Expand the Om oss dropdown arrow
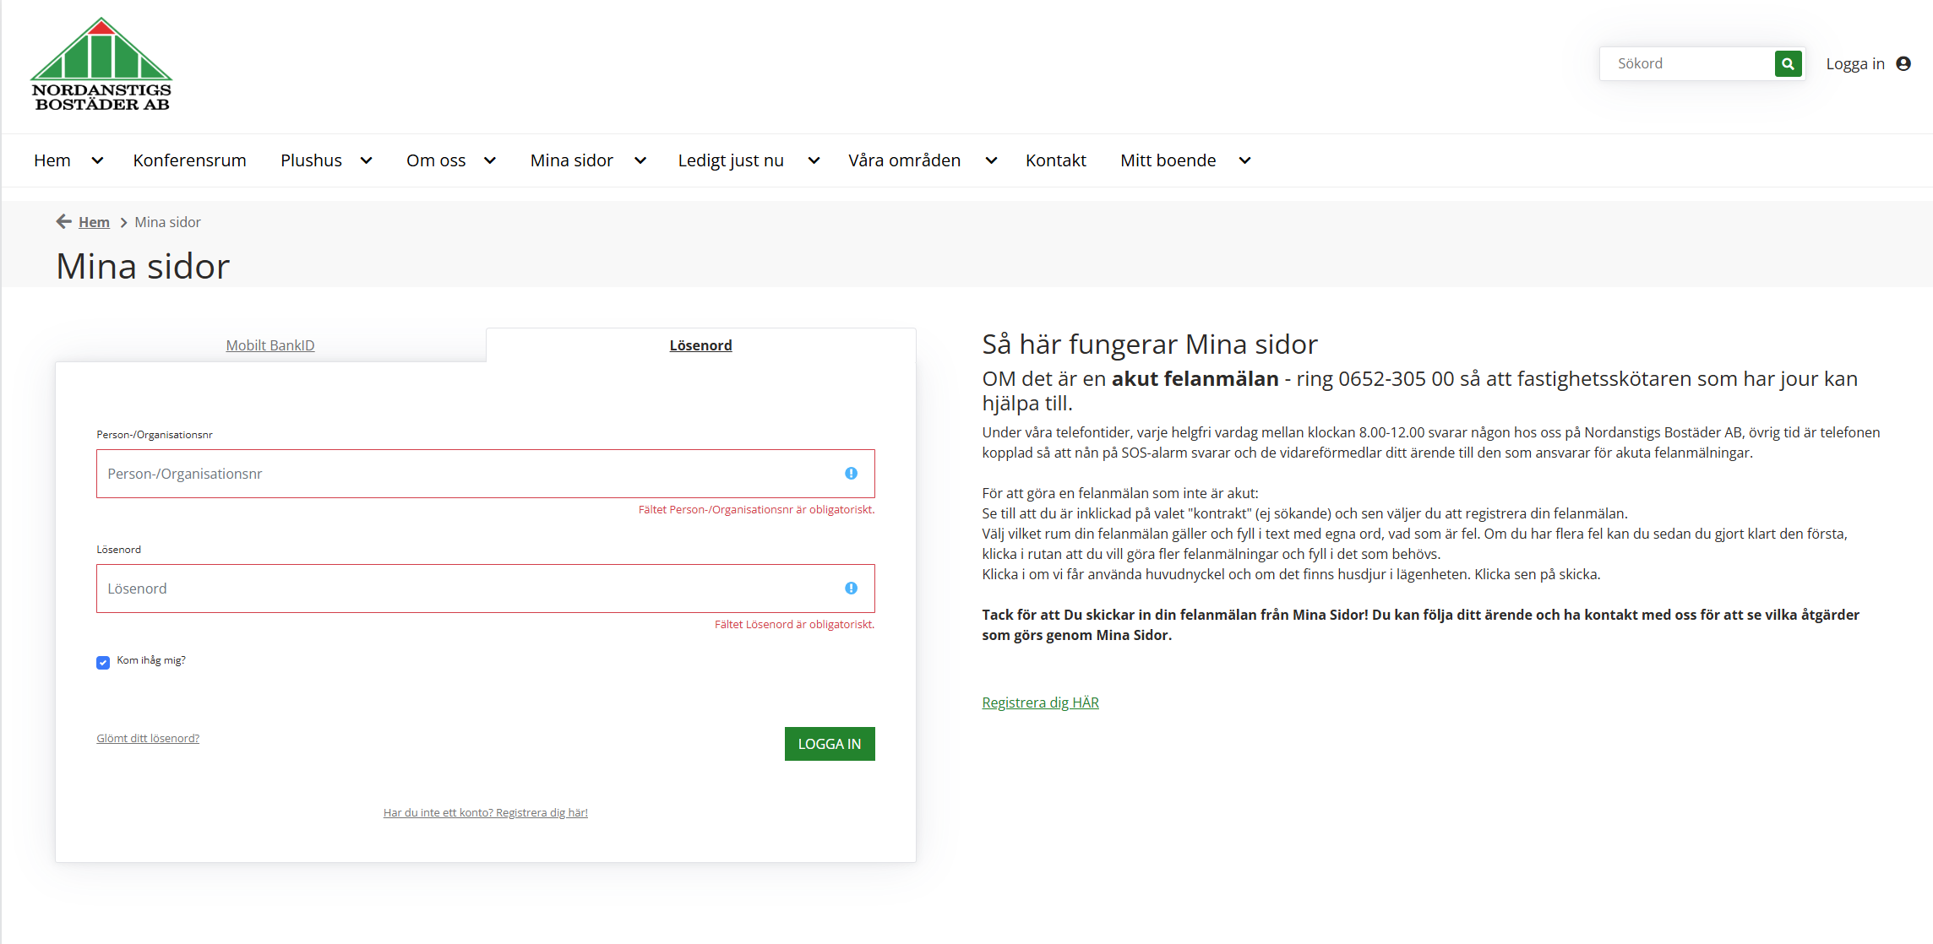The image size is (1933, 944). (489, 160)
